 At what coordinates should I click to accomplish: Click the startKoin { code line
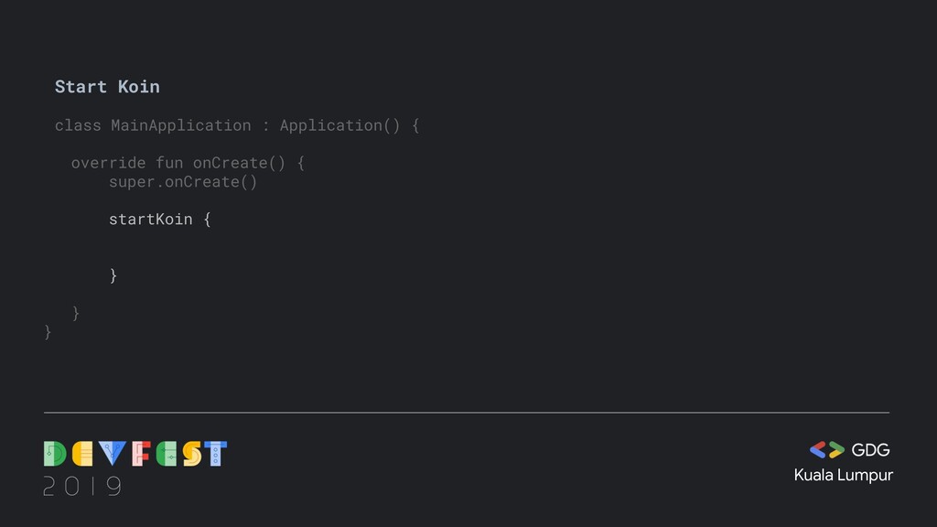pos(159,220)
